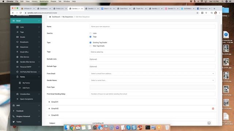Click the Email URLs sidebar icon
Viewport: 234px width, 131px height.
[17, 52]
